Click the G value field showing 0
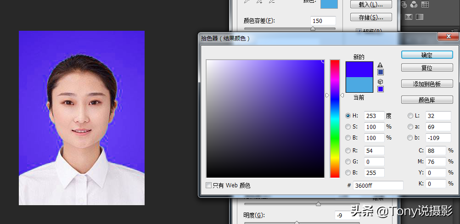 (x=374, y=162)
